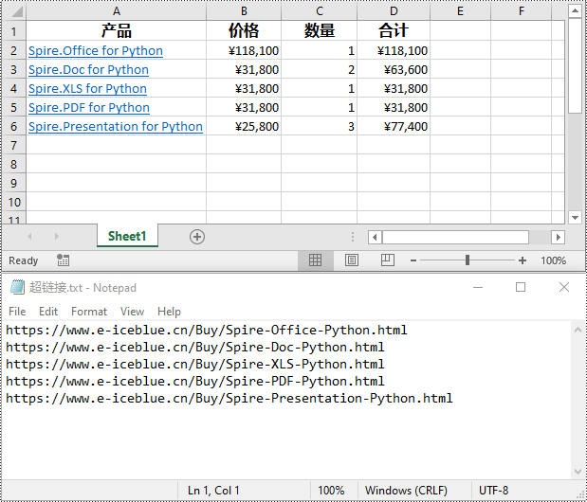Select row 10 header
Image resolution: width=587 pixels, height=502 pixels.
[14, 202]
